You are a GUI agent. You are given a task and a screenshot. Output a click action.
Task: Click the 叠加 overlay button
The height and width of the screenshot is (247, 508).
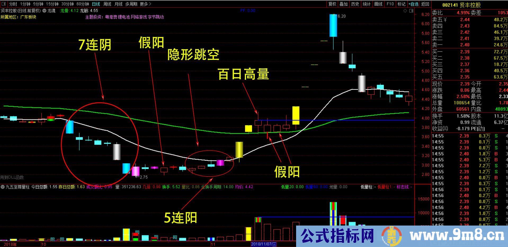[x=344, y=4]
